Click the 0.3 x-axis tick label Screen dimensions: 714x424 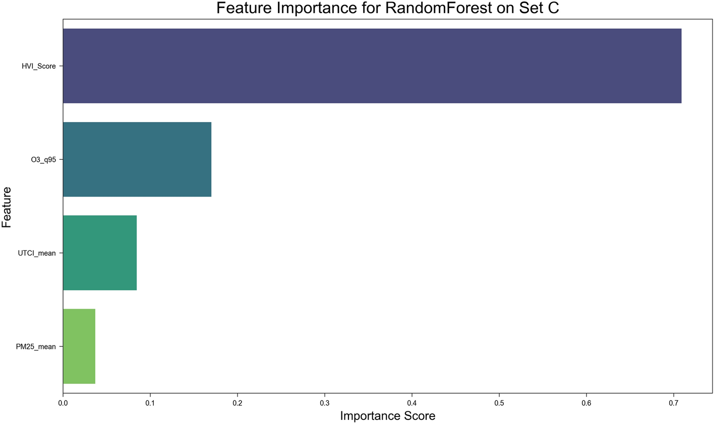click(x=325, y=403)
